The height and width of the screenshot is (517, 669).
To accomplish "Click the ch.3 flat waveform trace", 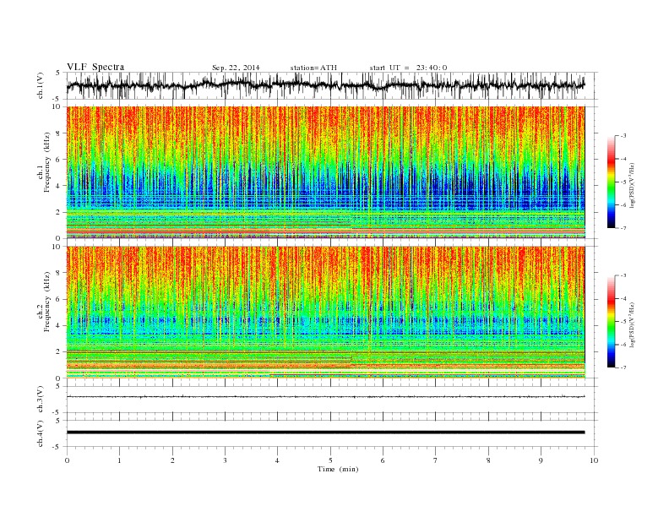I will click(325, 397).
